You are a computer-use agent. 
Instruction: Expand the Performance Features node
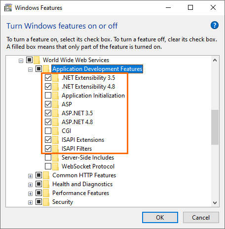click(x=30, y=194)
